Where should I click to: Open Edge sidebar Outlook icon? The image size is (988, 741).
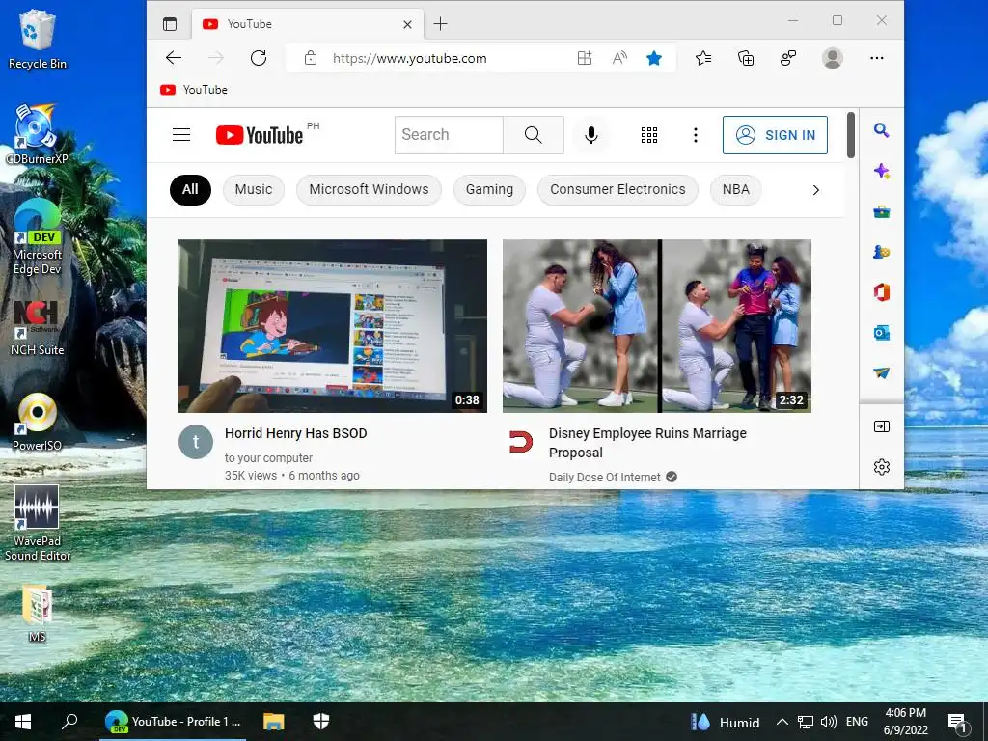point(882,333)
